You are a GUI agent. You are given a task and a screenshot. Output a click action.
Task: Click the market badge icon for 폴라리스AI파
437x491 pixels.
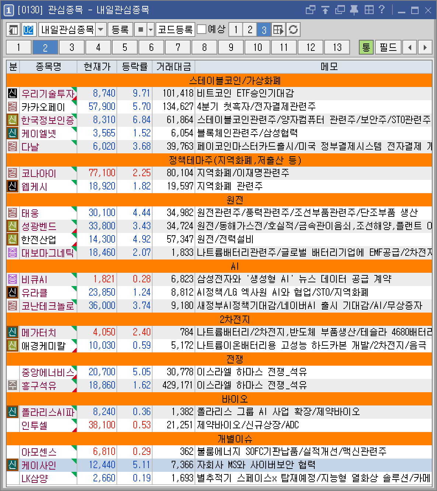pyautogui.click(x=13, y=412)
